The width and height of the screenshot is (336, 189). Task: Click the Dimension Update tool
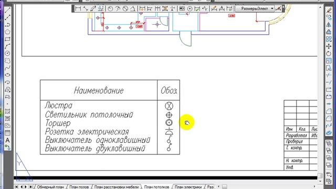(229, 9)
